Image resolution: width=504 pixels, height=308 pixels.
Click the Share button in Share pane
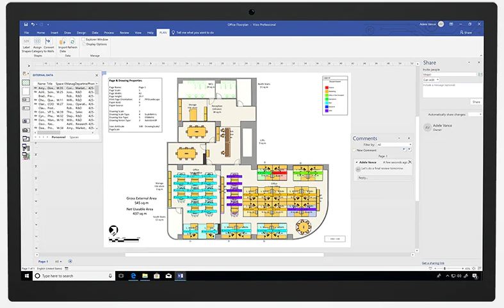(x=475, y=102)
